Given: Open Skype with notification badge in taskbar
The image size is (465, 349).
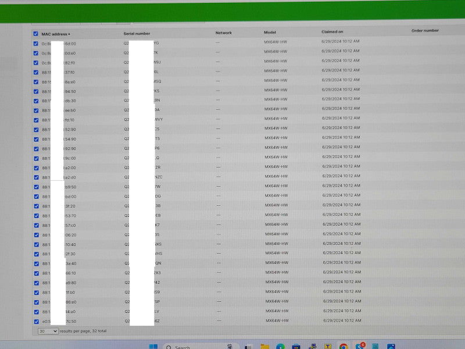Looking at the screenshot, I should pos(360,346).
